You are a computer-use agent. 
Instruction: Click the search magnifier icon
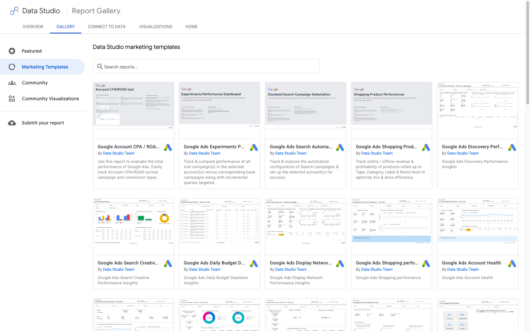click(x=100, y=67)
